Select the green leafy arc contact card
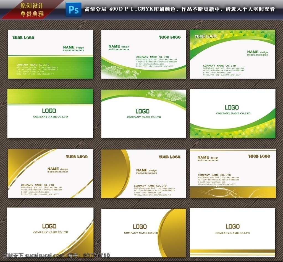283x262 pixels. coord(232,54)
